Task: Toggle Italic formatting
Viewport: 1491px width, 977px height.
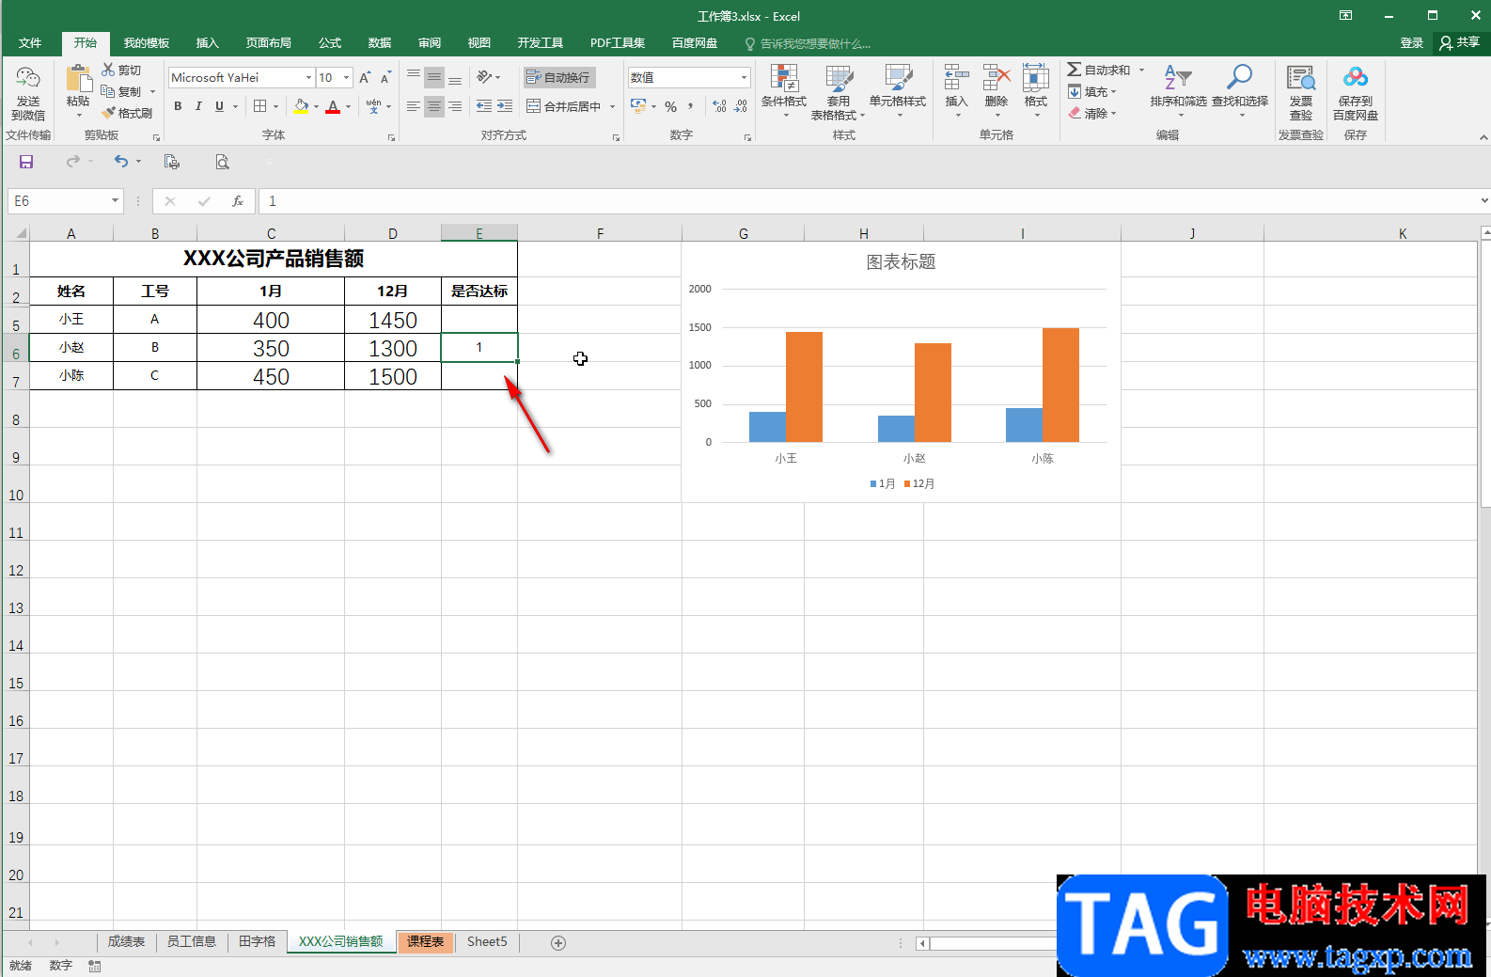Action: (198, 106)
